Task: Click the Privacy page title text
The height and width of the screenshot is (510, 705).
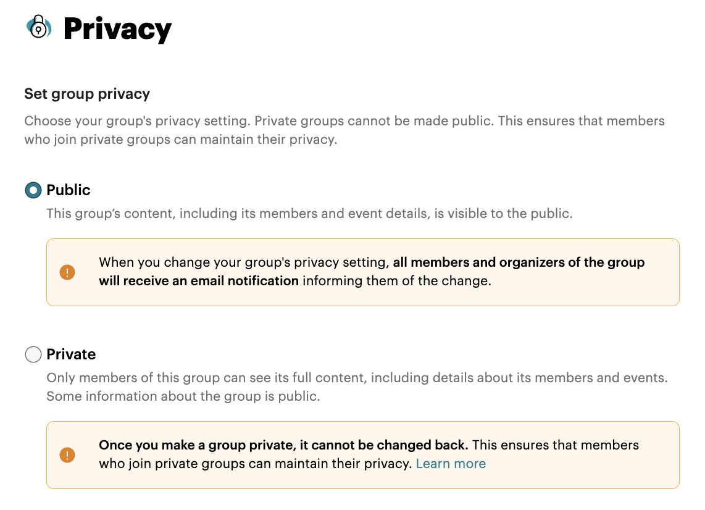Action: pos(117,29)
